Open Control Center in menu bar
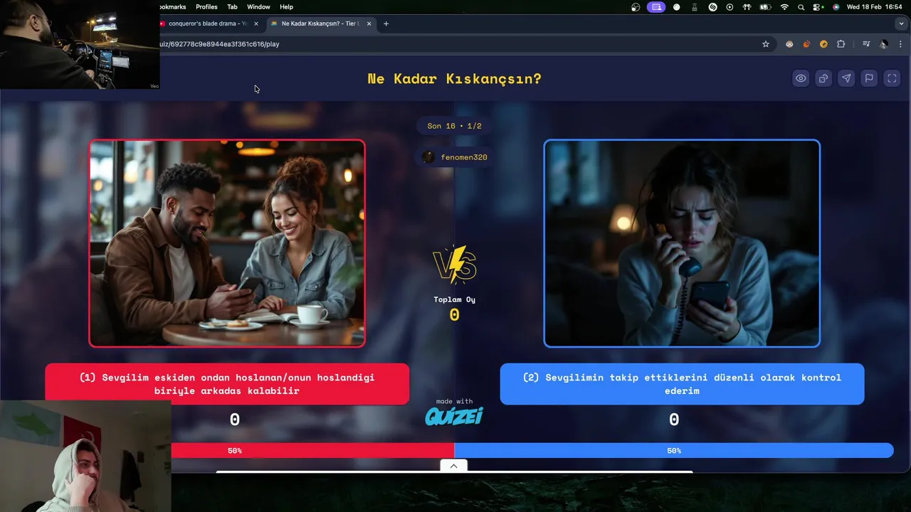 (817, 7)
